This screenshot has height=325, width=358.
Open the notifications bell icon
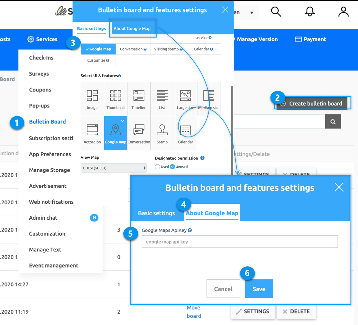pyautogui.click(x=310, y=12)
